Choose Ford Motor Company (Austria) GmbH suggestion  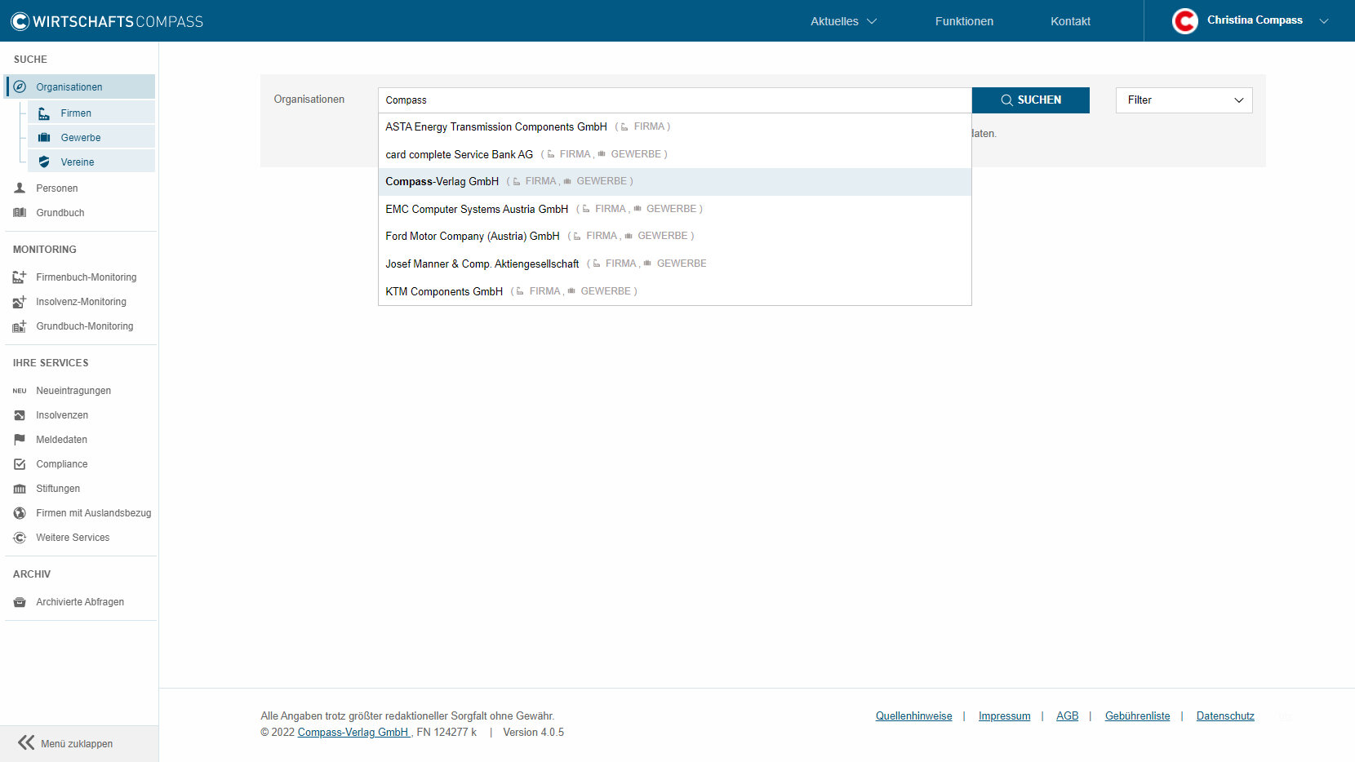(x=675, y=236)
